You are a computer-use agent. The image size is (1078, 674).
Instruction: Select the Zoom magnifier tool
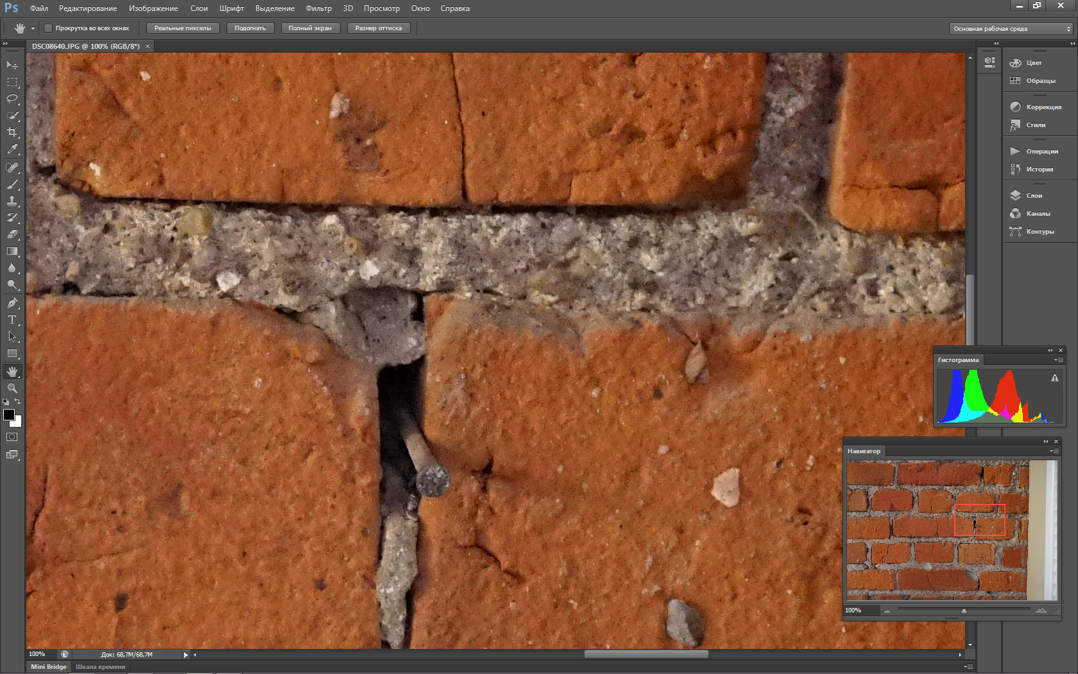pos(12,388)
